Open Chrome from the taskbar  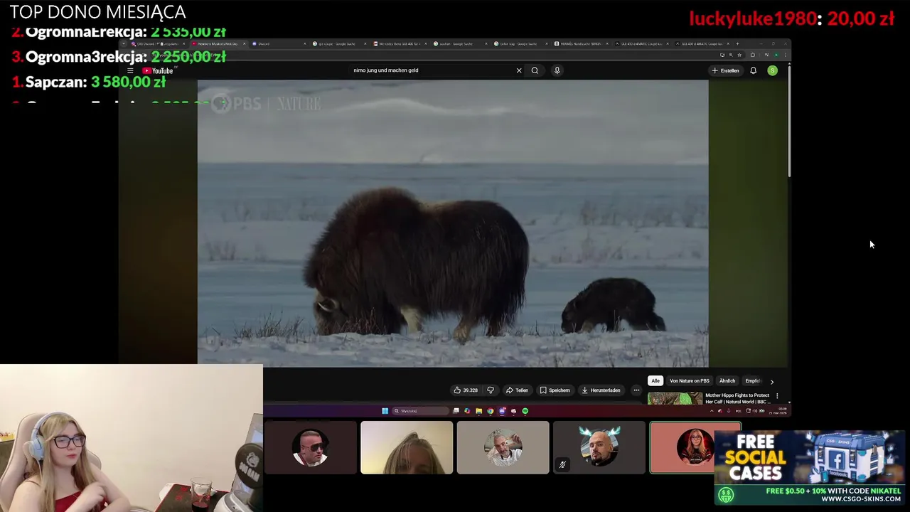click(490, 411)
